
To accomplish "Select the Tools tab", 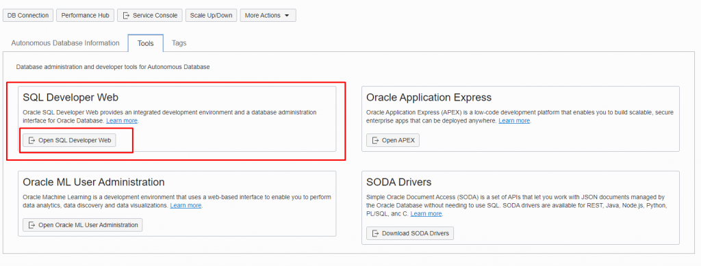I will [x=146, y=43].
